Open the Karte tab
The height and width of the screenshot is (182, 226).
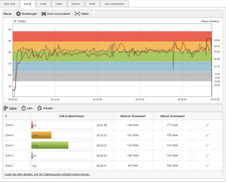pyautogui.click(x=43, y=4)
